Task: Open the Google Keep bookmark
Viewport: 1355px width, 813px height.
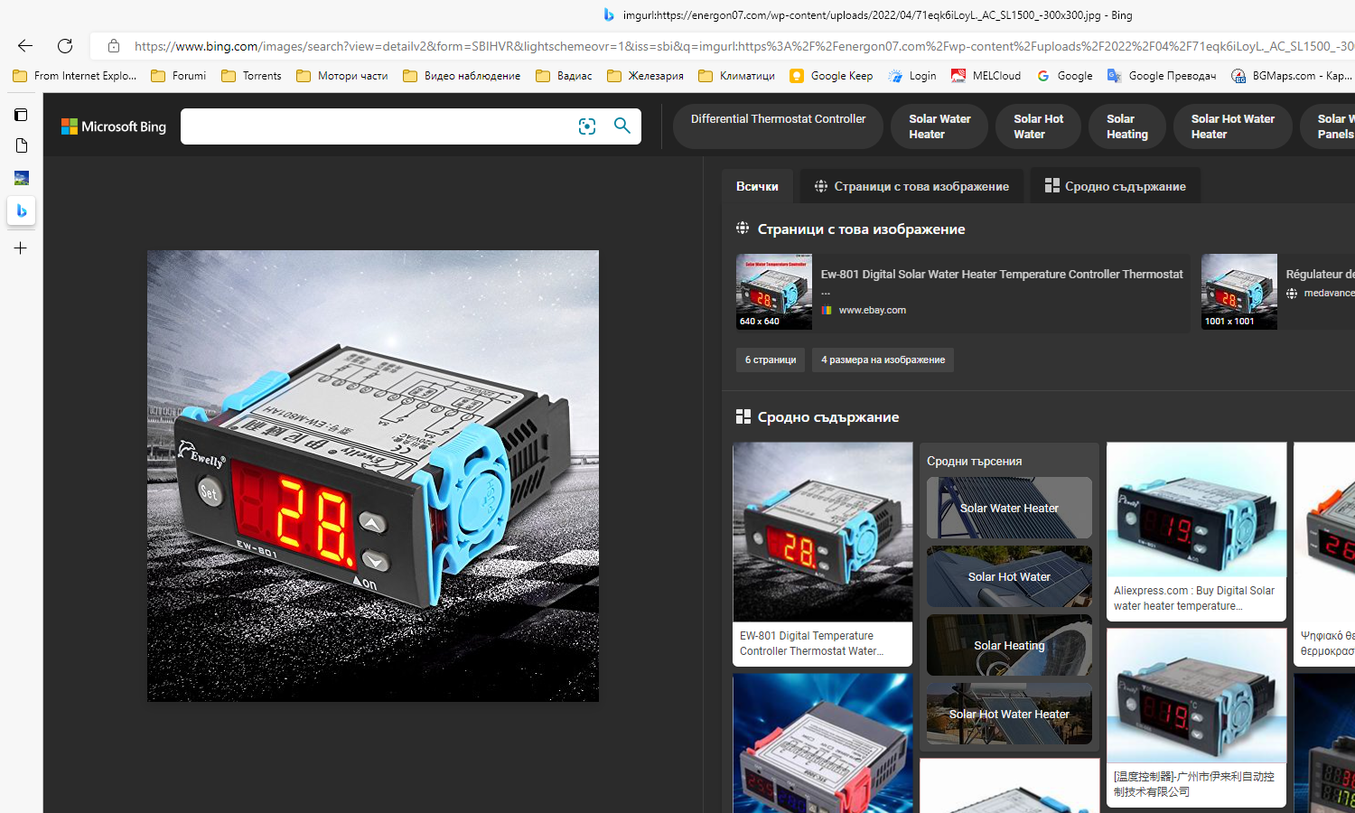Action: [x=831, y=76]
